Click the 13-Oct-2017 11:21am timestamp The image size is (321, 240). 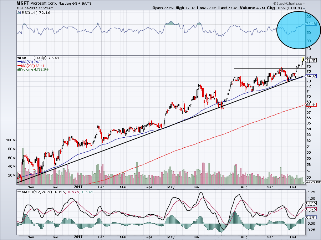click(x=35, y=8)
